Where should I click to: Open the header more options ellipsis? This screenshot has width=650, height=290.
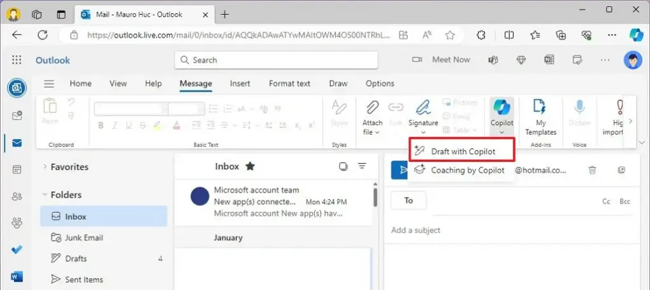pyautogui.click(x=605, y=60)
